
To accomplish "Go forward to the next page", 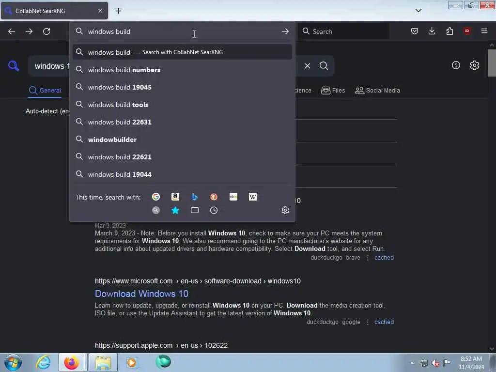I will (29, 31).
